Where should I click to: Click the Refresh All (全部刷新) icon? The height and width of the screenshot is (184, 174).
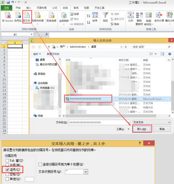coord(64,16)
